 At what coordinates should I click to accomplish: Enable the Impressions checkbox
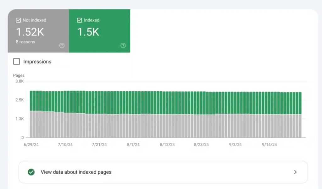click(16, 62)
